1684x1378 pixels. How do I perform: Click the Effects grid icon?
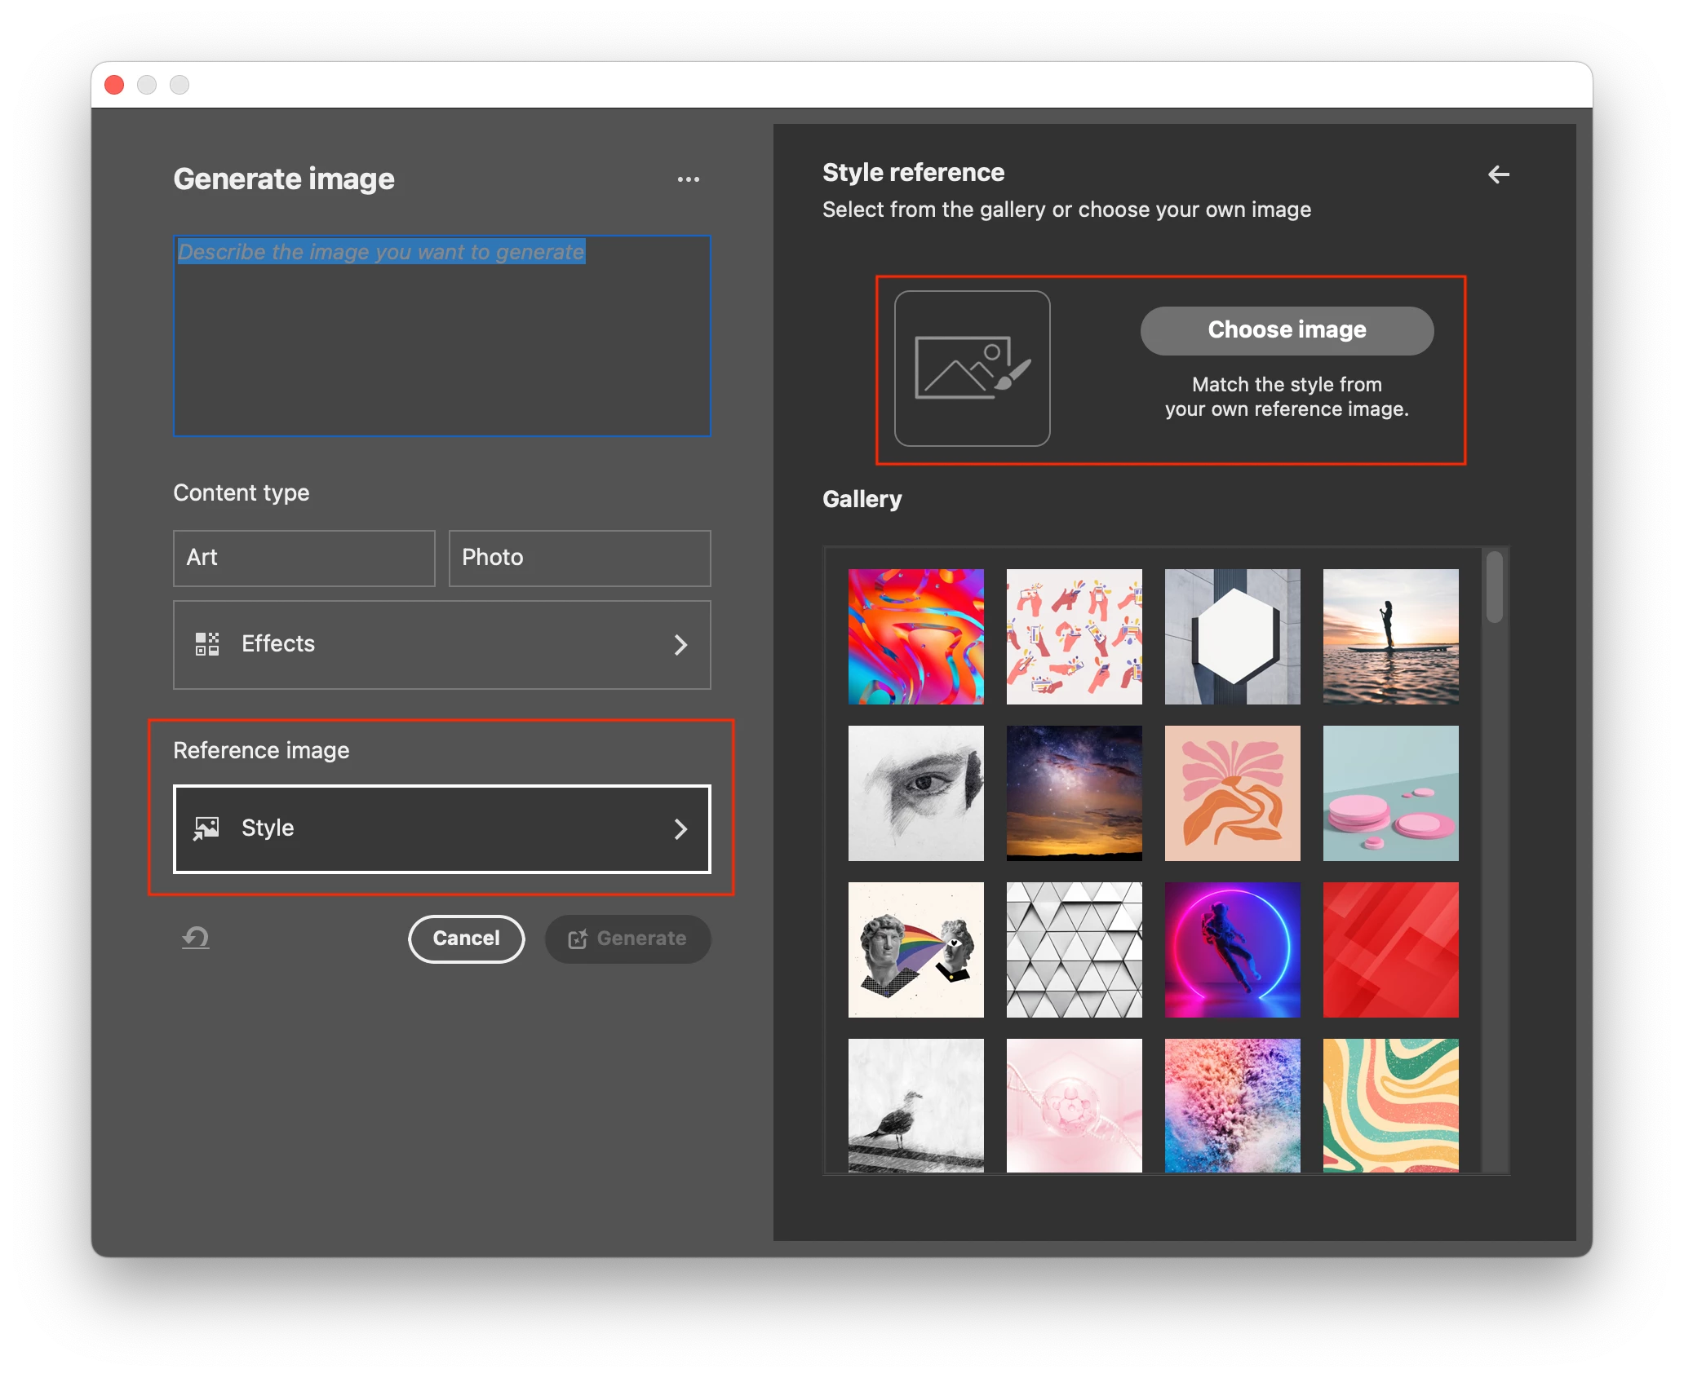tap(207, 644)
